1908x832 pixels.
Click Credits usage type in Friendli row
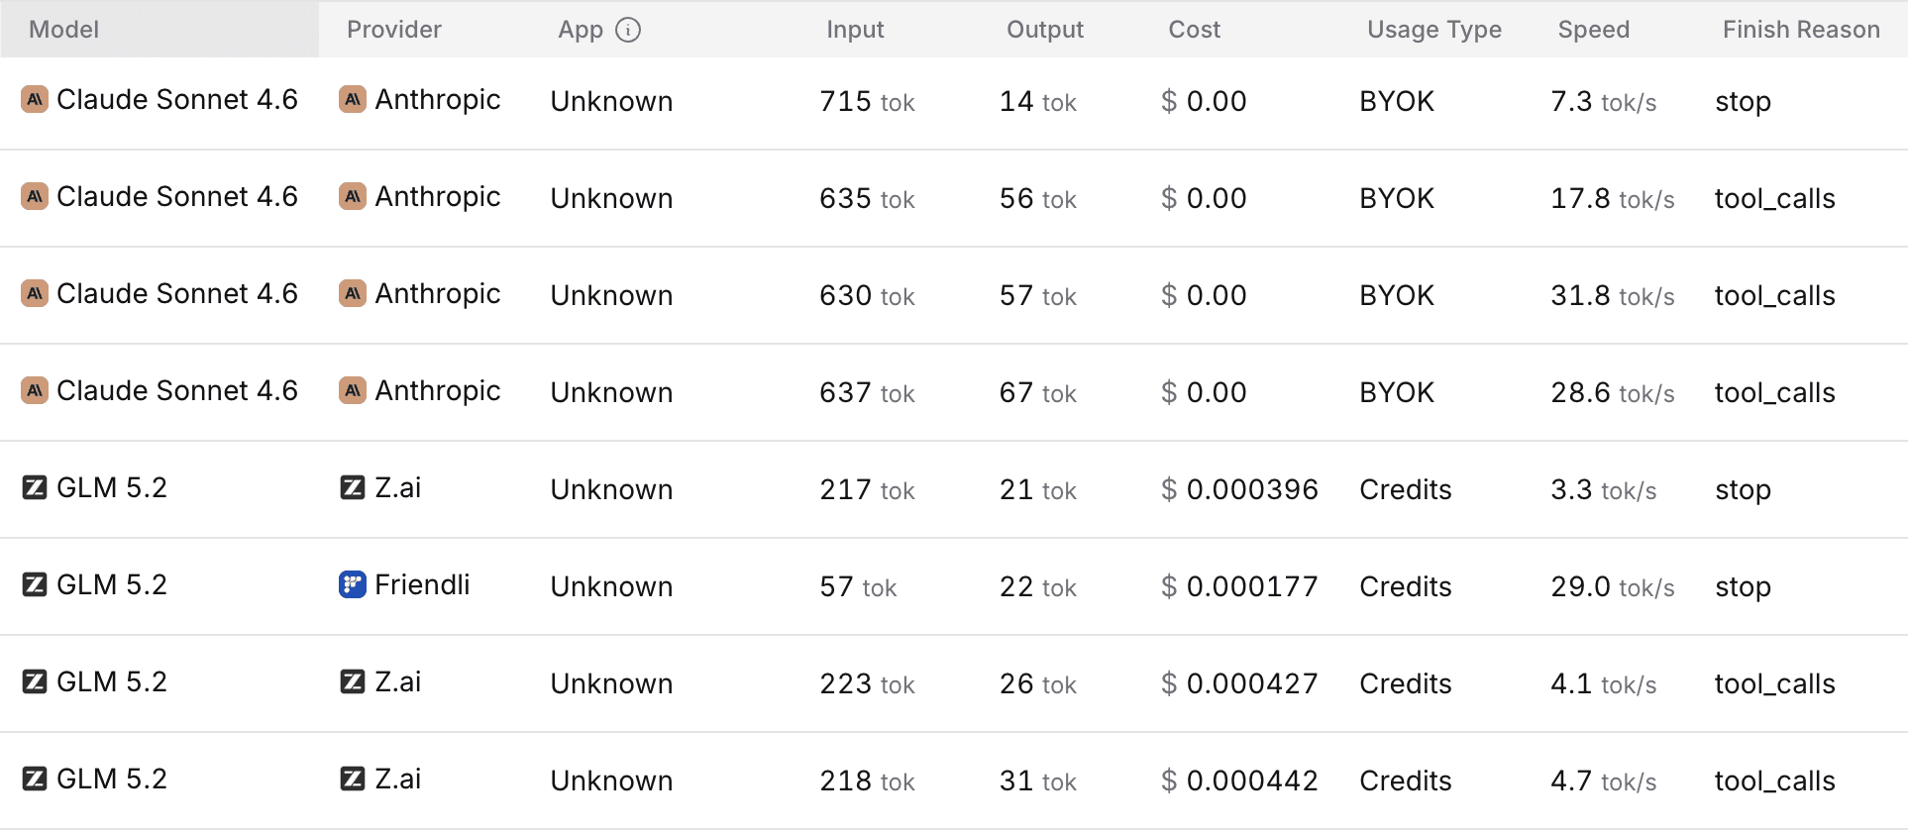(1406, 586)
